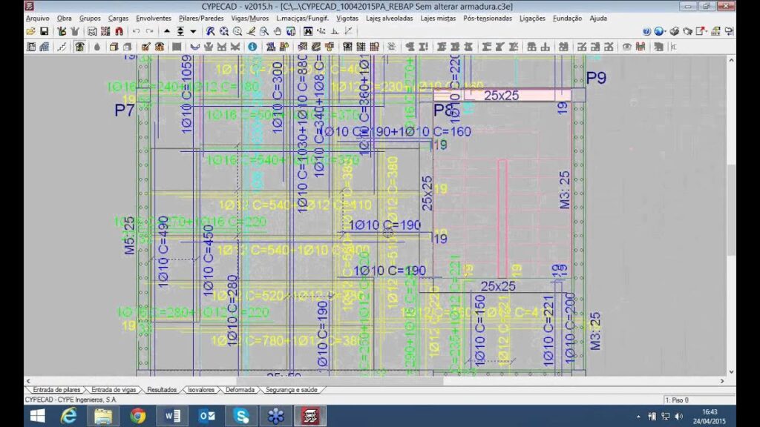Open the Vigas/Muros menu
This screenshot has width=760, height=427.
[x=249, y=18]
